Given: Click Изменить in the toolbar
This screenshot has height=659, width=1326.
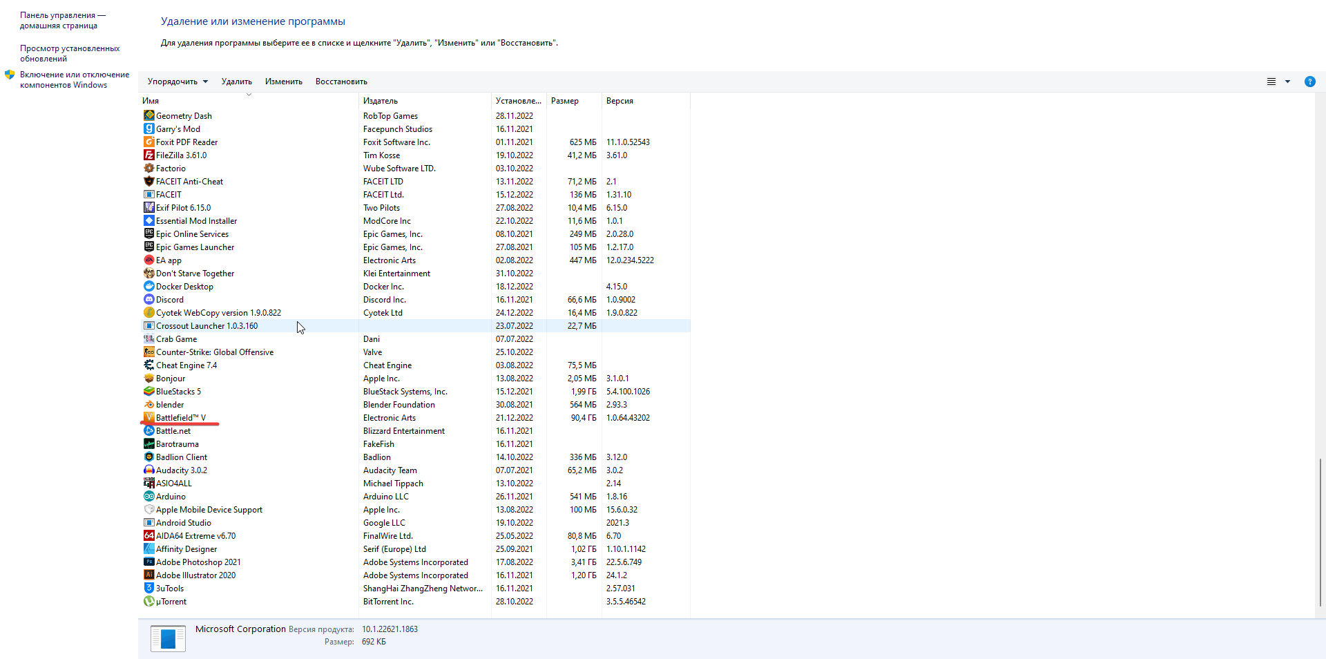Looking at the screenshot, I should click(x=284, y=82).
